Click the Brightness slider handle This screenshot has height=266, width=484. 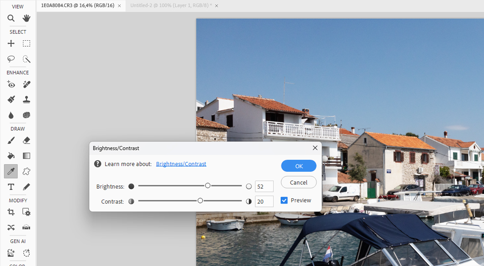coord(208,186)
